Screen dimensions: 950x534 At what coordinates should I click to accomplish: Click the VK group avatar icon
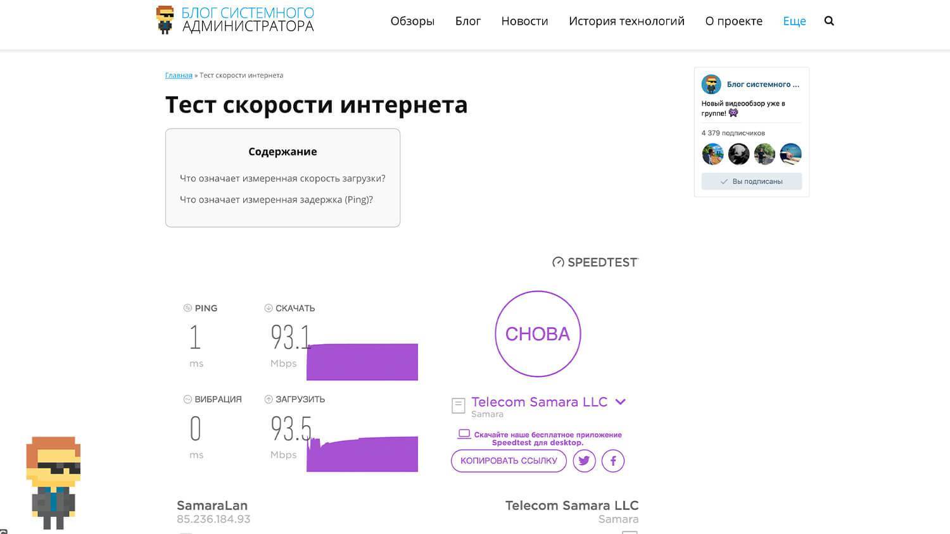(711, 84)
